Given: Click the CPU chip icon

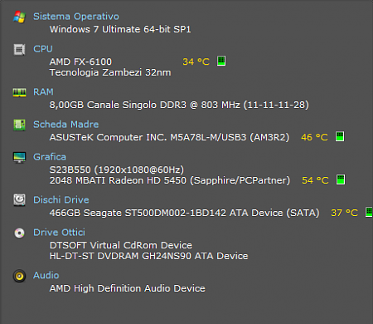Looking at the screenshot, I should click(x=19, y=49).
